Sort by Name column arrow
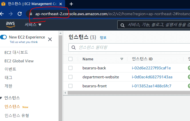190x121 pixels. (122, 59)
